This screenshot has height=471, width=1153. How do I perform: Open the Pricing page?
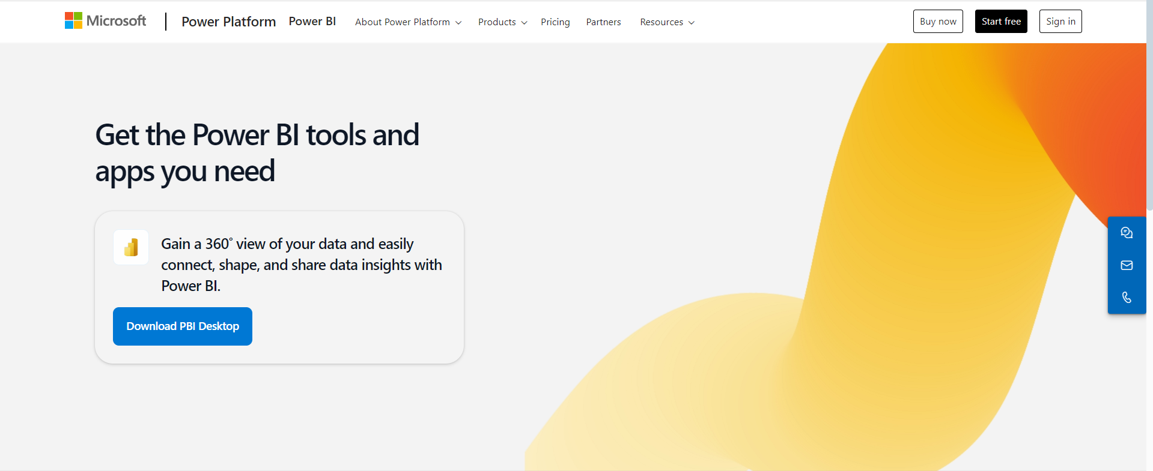(555, 22)
